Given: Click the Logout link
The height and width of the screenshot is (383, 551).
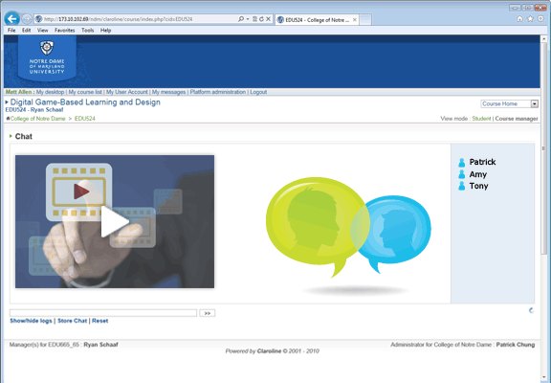Looking at the screenshot, I should pos(258,92).
